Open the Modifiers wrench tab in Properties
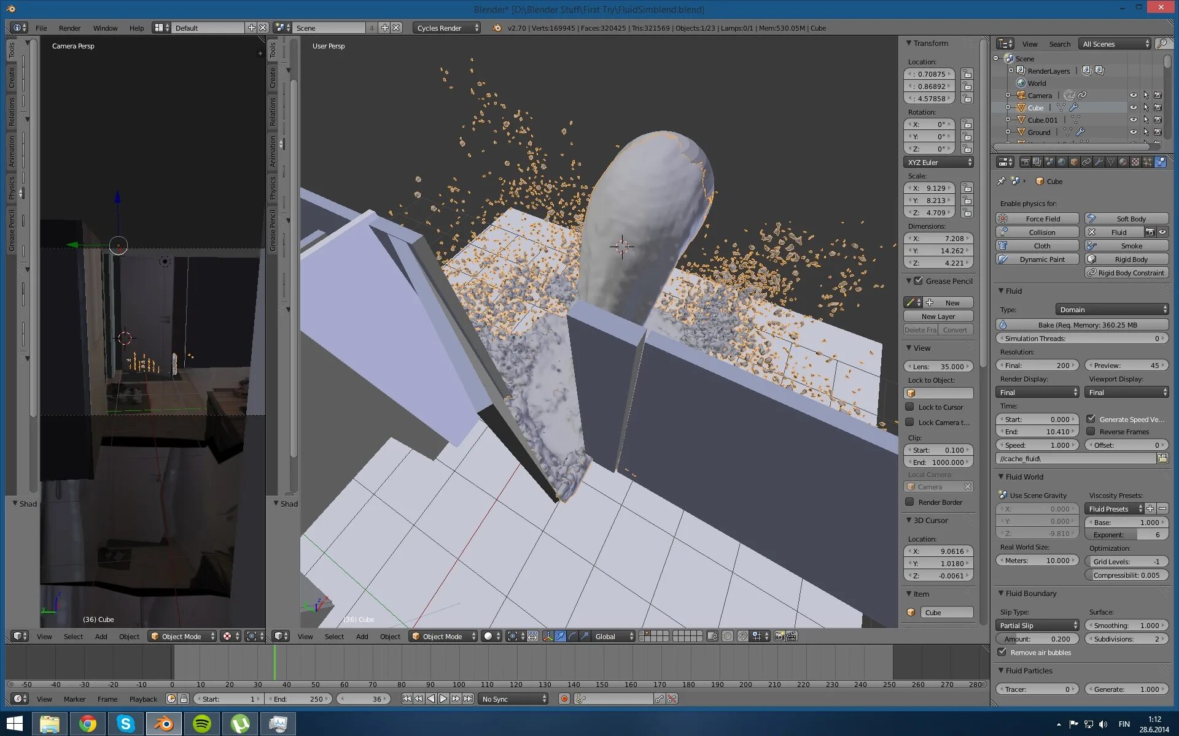1179x736 pixels. pyautogui.click(x=1099, y=162)
